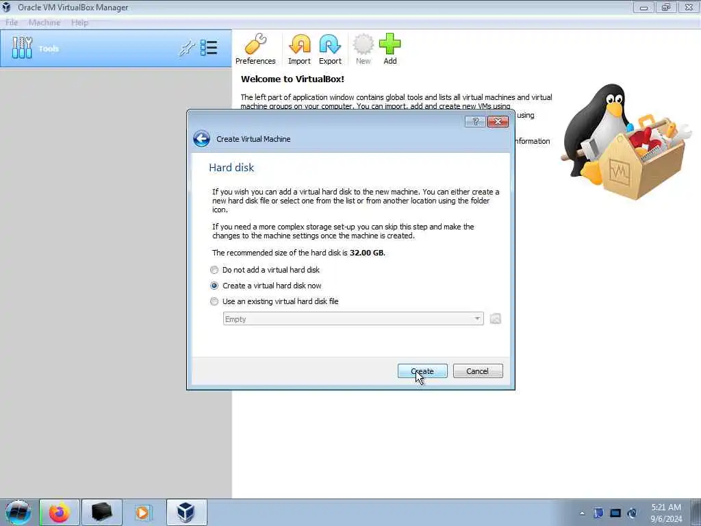Click the Import appliance icon

point(299,49)
